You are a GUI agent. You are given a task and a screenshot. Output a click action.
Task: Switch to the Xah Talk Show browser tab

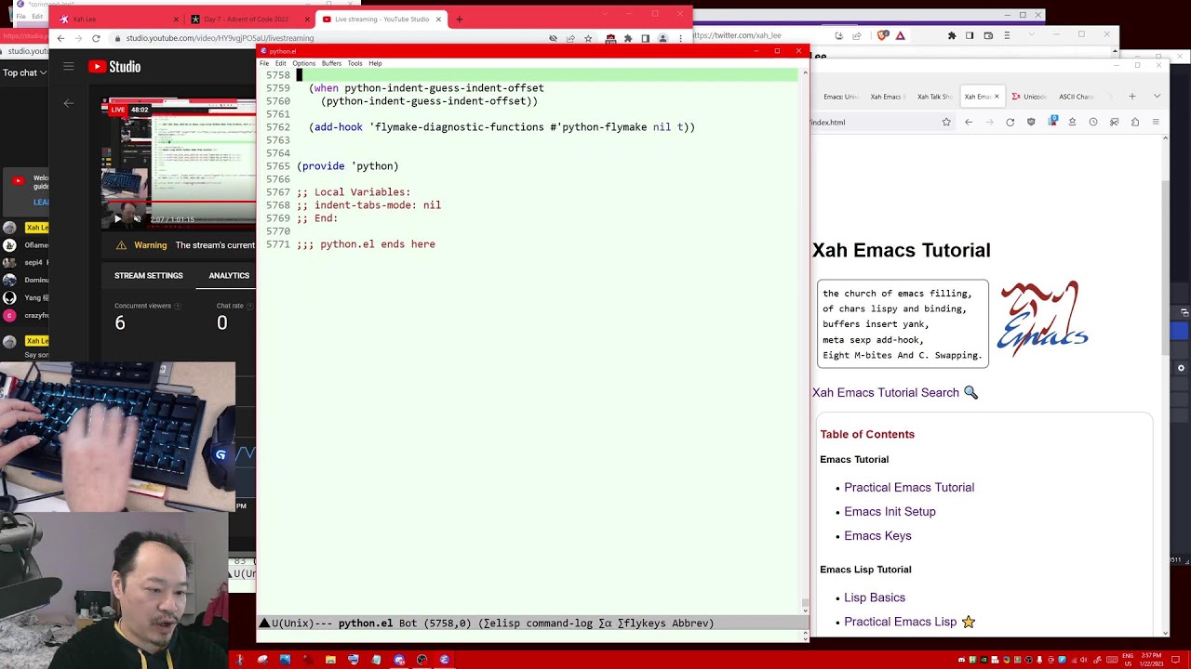(x=934, y=97)
